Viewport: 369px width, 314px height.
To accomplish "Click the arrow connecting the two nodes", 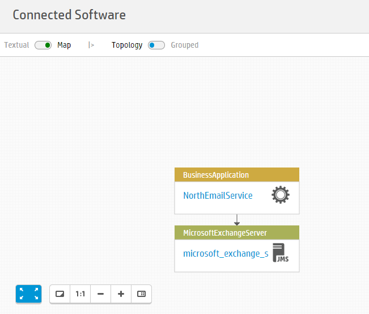I will 237,220.
